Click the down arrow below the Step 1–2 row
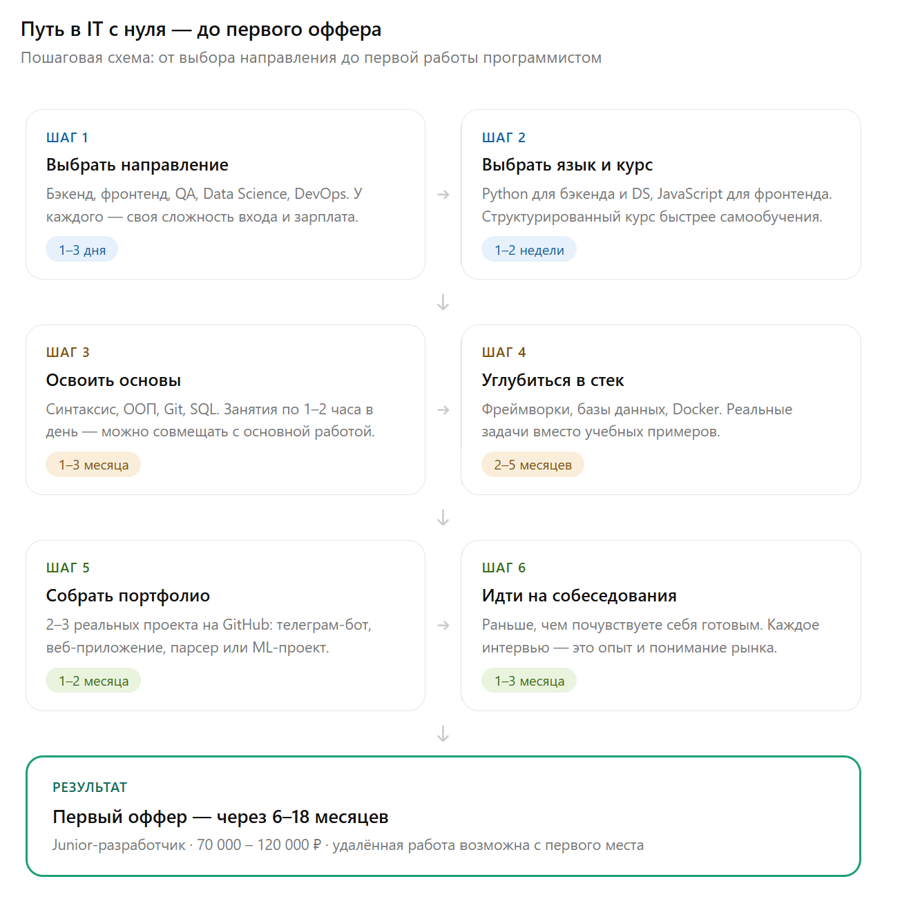The height and width of the screenshot is (899, 920). pyautogui.click(x=443, y=302)
